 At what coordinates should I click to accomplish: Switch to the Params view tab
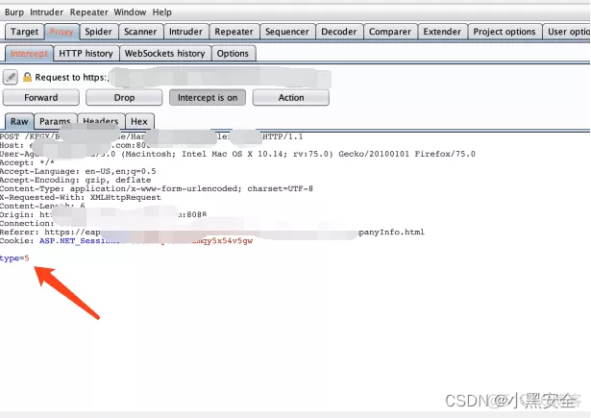coord(55,121)
